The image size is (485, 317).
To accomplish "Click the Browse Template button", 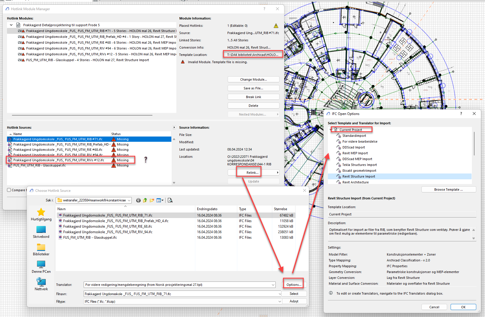I will [x=448, y=190].
